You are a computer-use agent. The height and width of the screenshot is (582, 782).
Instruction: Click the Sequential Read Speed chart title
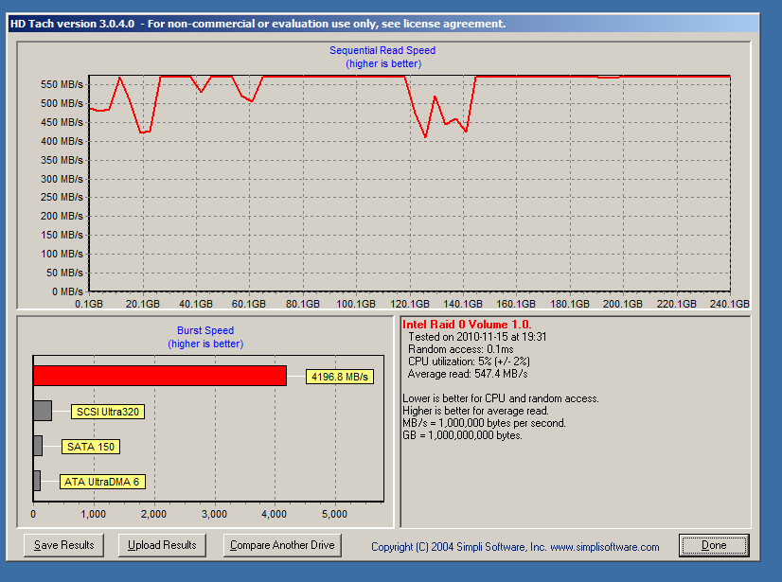[382, 50]
